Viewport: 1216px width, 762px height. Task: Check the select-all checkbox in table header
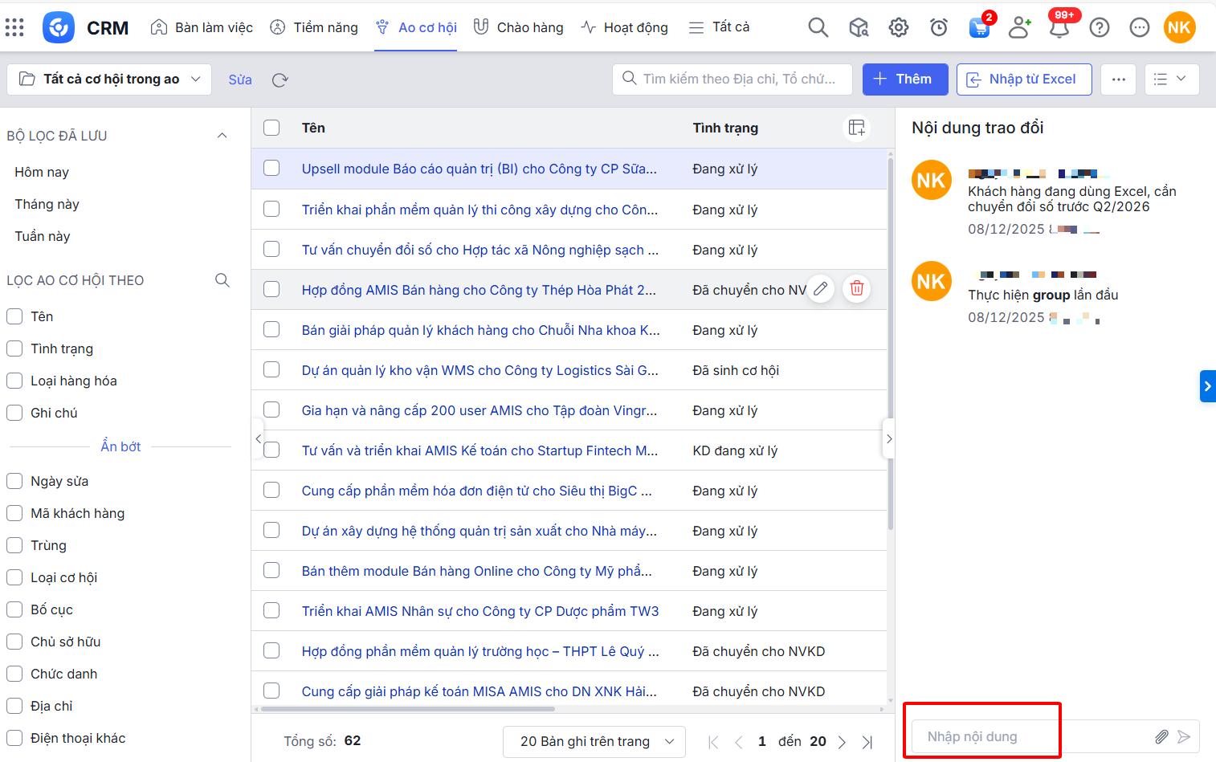tap(271, 128)
